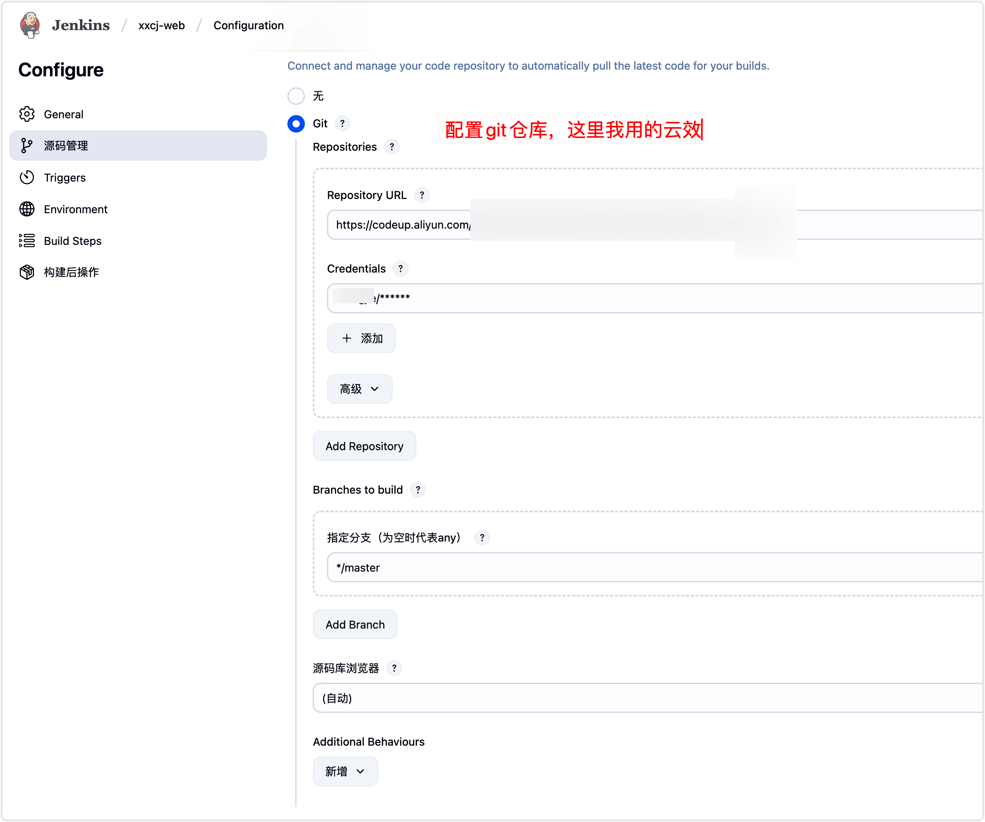Click Configuration in the breadcrumb
This screenshot has width=985, height=822.
point(249,25)
